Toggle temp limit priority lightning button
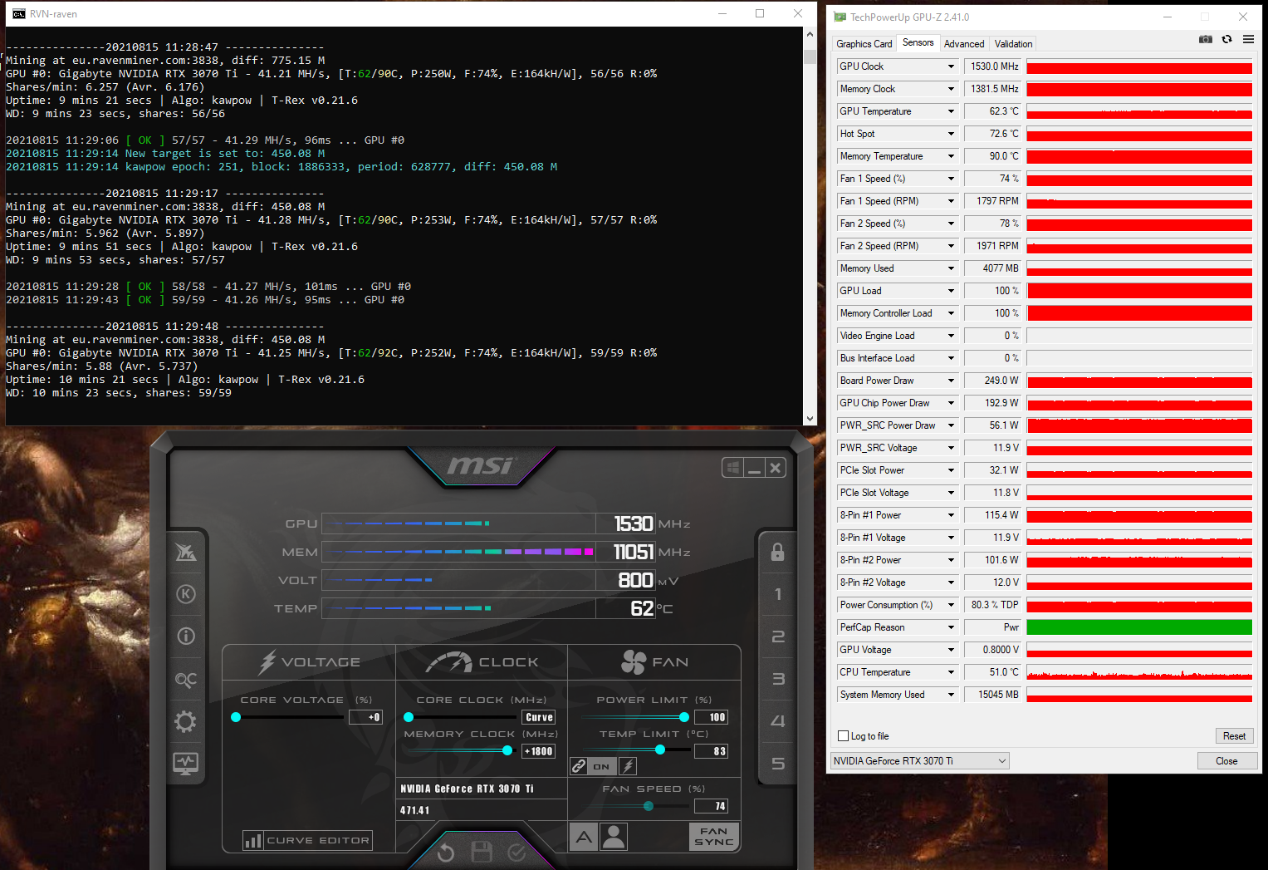Viewport: 1268px width, 870px height. click(628, 766)
